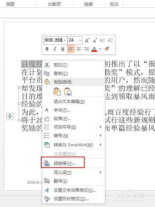Screen dimensions: 155x207
Task: Click the increase indent icon
Action: coord(110,40)
